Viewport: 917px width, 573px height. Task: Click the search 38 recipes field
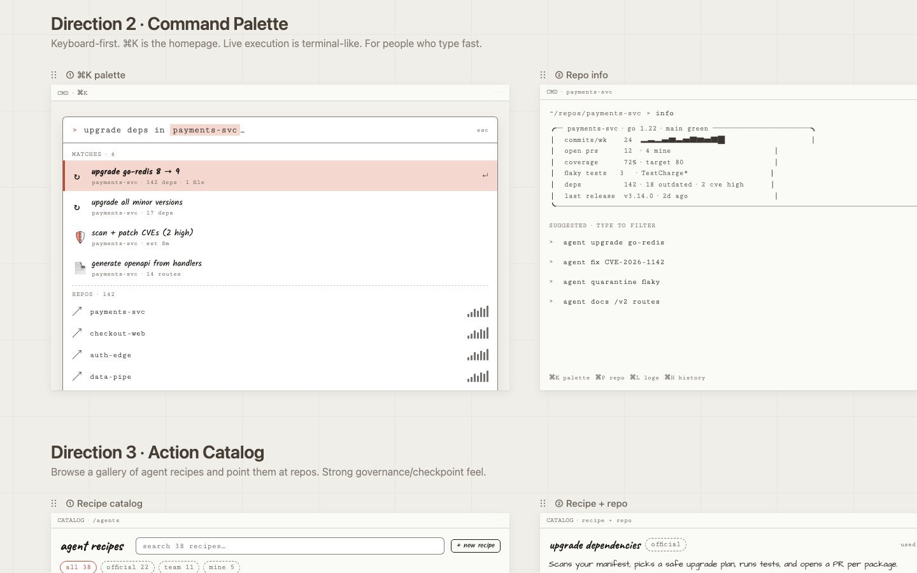point(290,546)
